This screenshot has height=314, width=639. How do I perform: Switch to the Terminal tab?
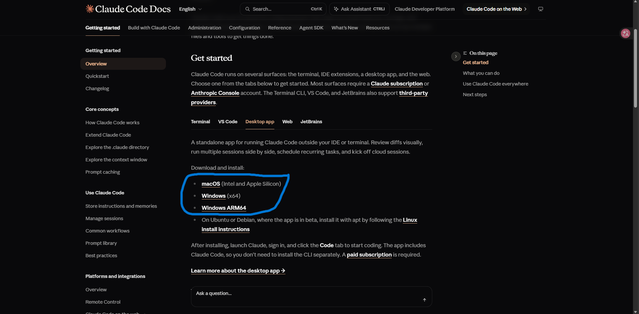[200, 122]
